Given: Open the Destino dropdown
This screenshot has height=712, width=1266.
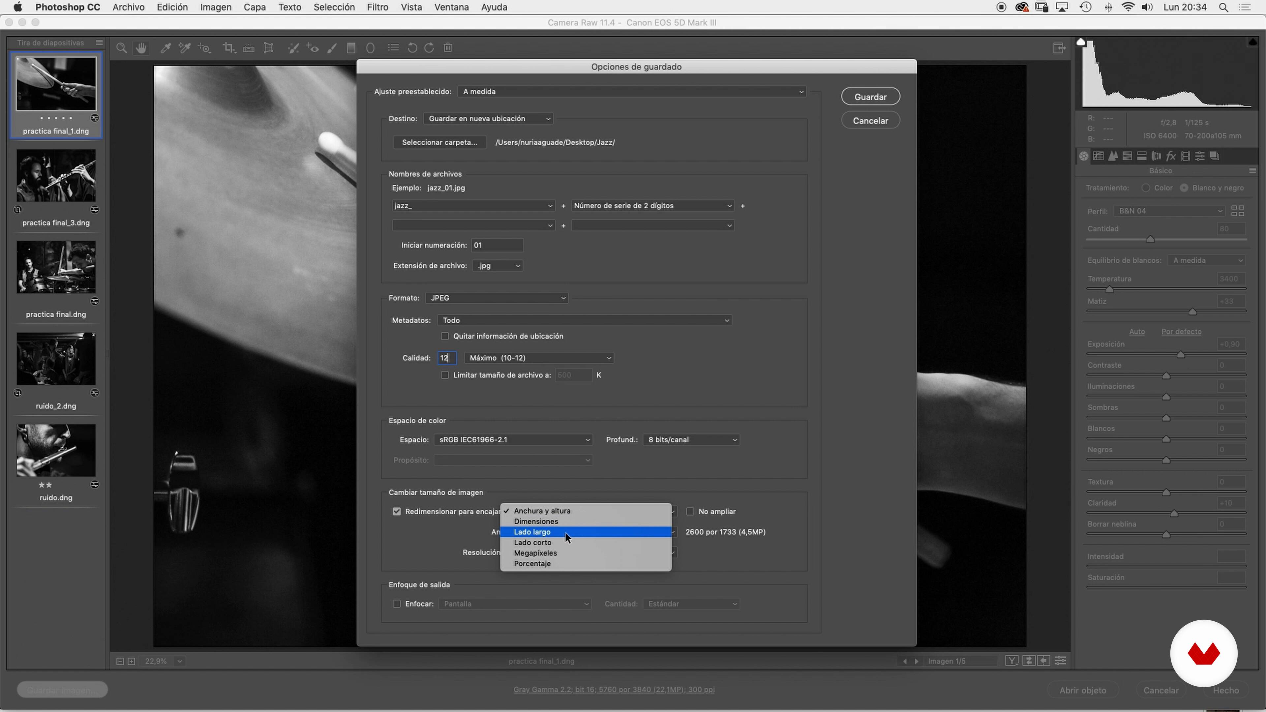Looking at the screenshot, I should click(488, 118).
